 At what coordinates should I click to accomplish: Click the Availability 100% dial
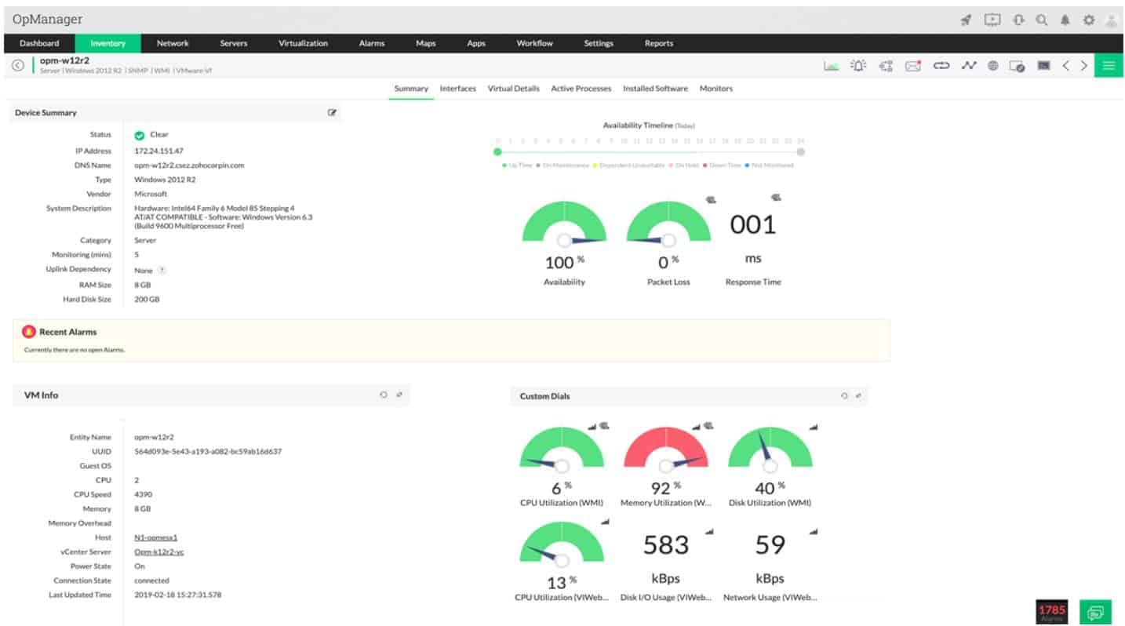[x=564, y=224]
